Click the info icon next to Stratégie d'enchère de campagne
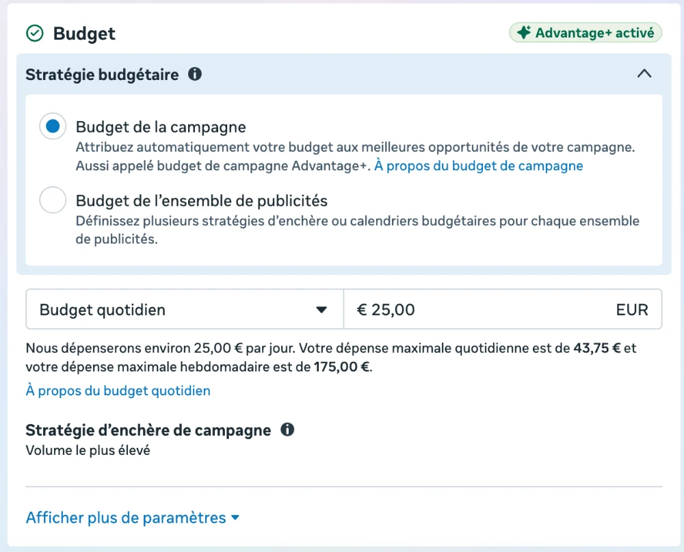This screenshot has width=684, height=552. pyautogui.click(x=287, y=430)
